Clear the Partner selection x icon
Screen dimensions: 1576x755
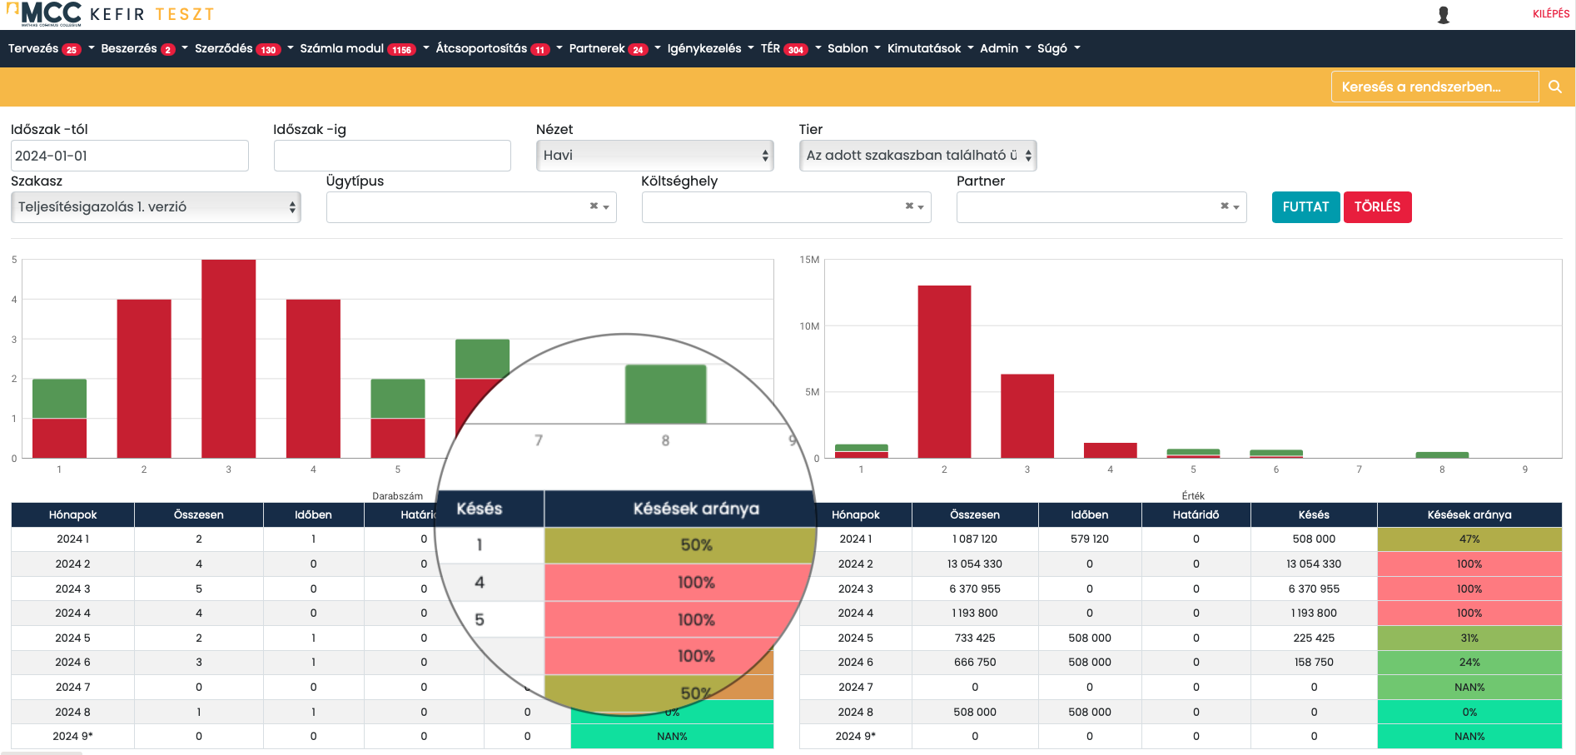(1225, 206)
